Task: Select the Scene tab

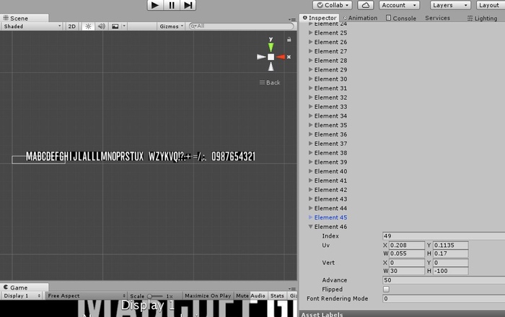Action: [x=24, y=18]
